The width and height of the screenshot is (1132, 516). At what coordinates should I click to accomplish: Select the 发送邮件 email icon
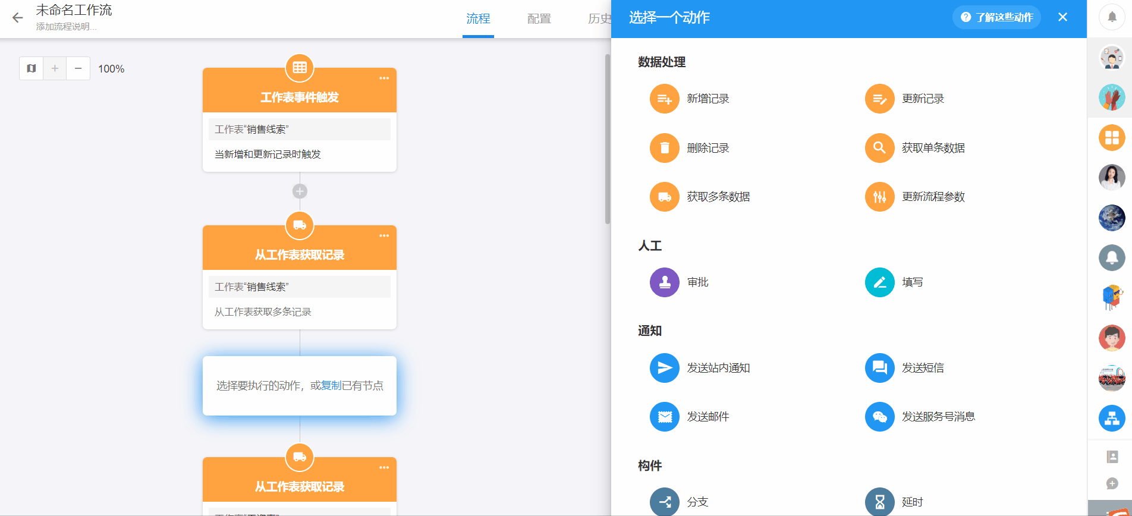(x=664, y=417)
